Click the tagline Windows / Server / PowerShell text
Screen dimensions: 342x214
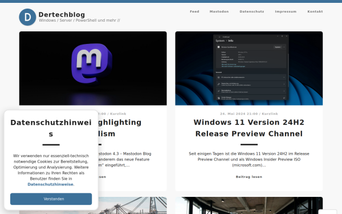point(79,21)
